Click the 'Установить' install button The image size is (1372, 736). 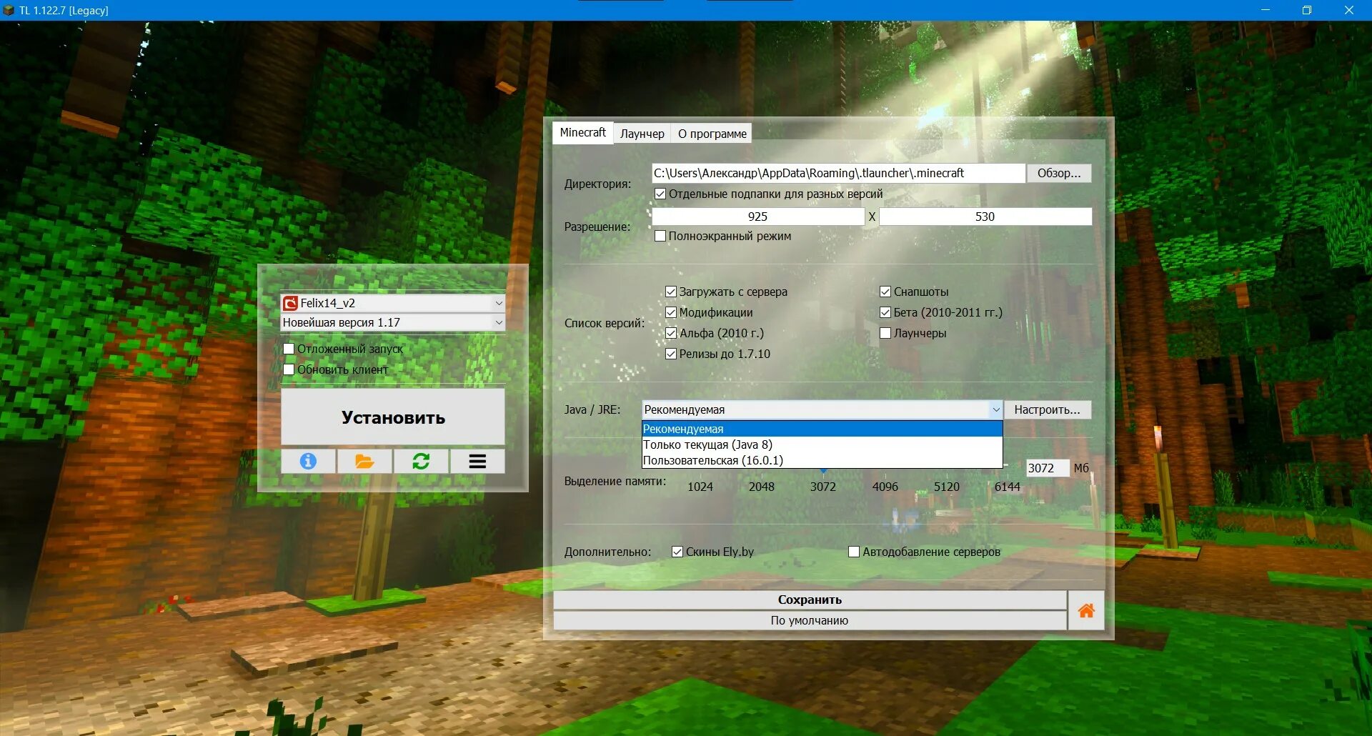tap(393, 417)
